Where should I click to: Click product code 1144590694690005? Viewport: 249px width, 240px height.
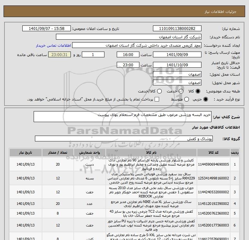[x=213, y=165]
